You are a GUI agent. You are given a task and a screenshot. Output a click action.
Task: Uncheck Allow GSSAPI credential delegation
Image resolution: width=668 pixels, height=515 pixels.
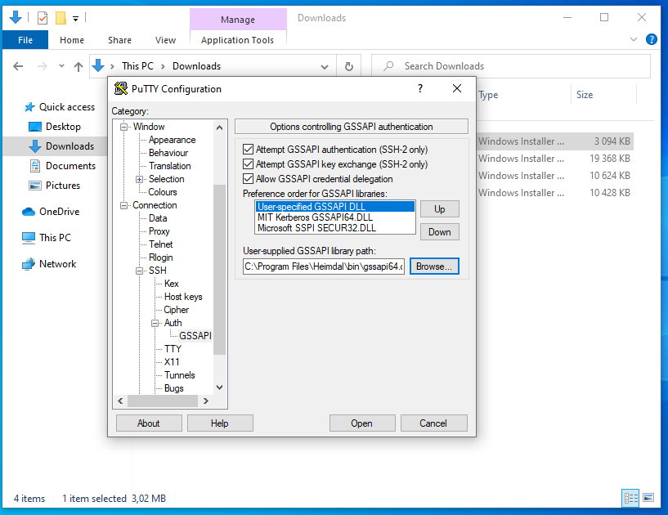tap(249, 179)
